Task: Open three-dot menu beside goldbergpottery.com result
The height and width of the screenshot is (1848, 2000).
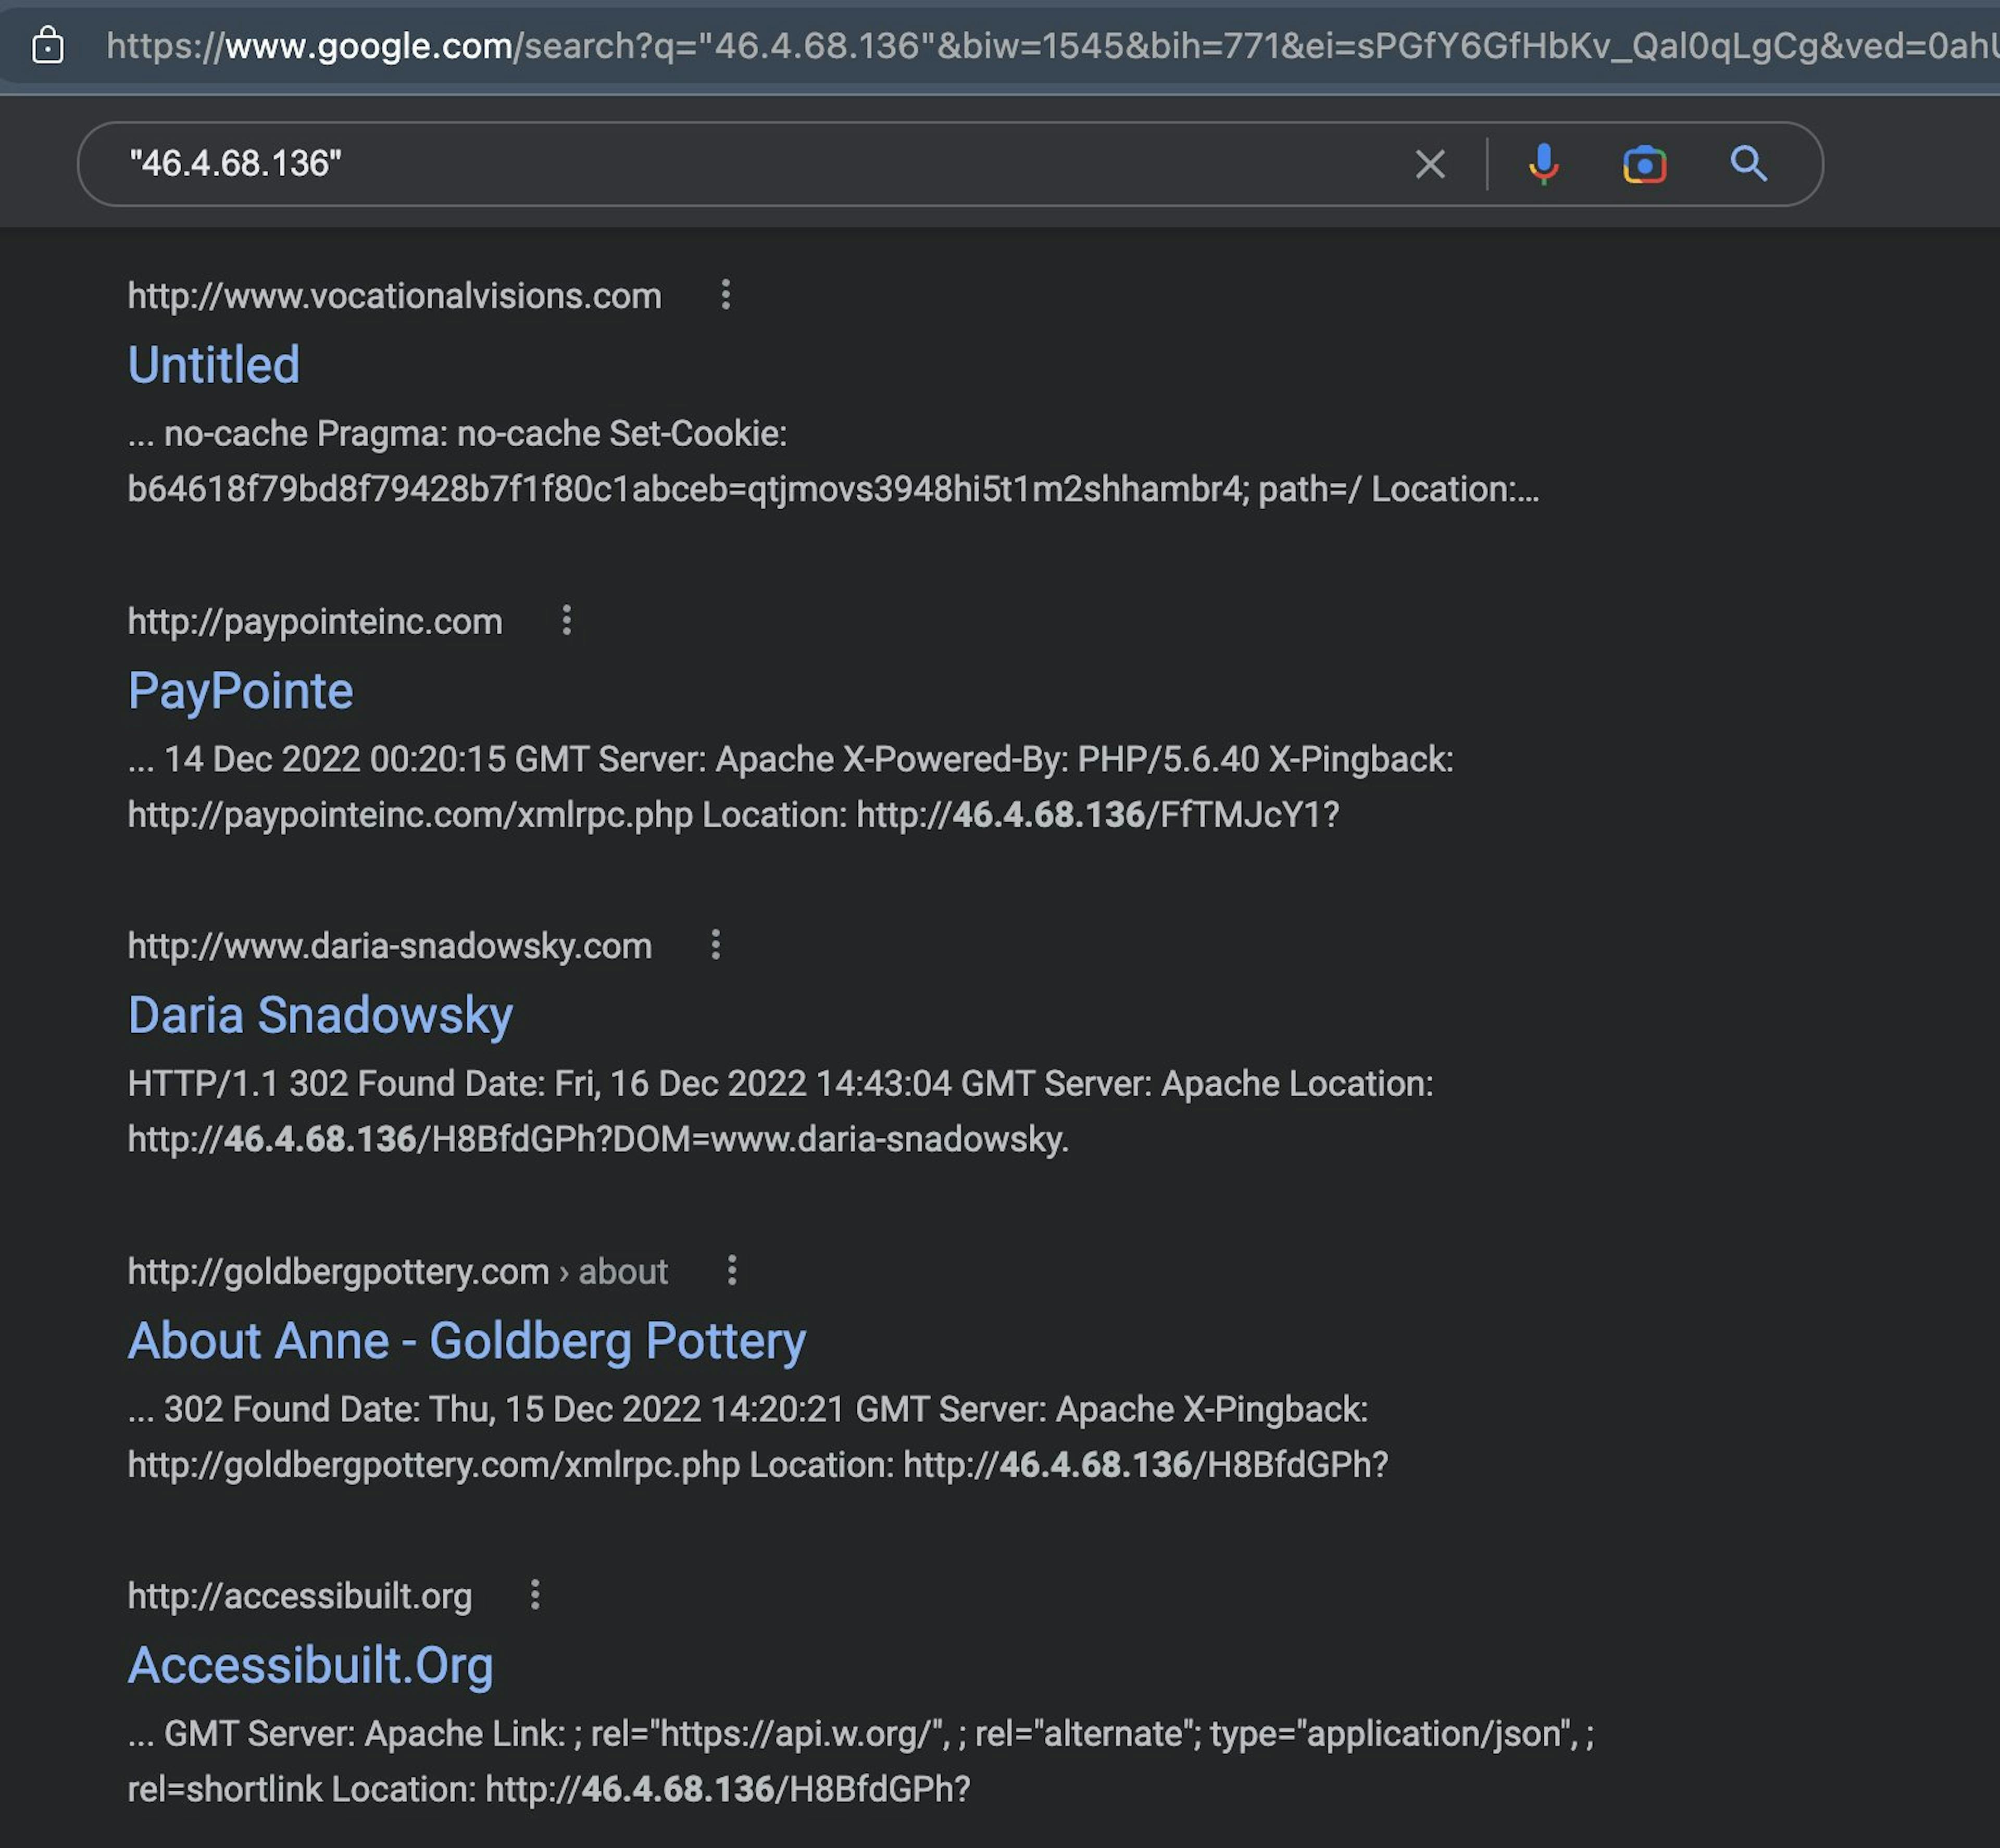Action: 732,1271
